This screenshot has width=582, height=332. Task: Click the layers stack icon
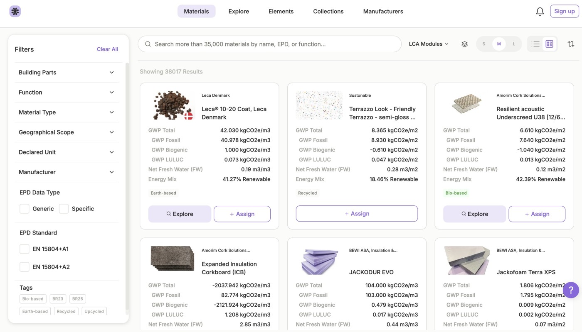(465, 44)
